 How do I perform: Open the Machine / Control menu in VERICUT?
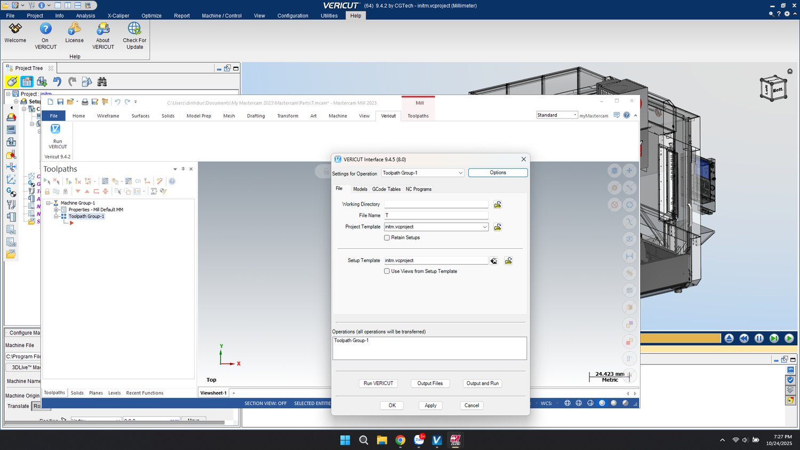(x=222, y=15)
